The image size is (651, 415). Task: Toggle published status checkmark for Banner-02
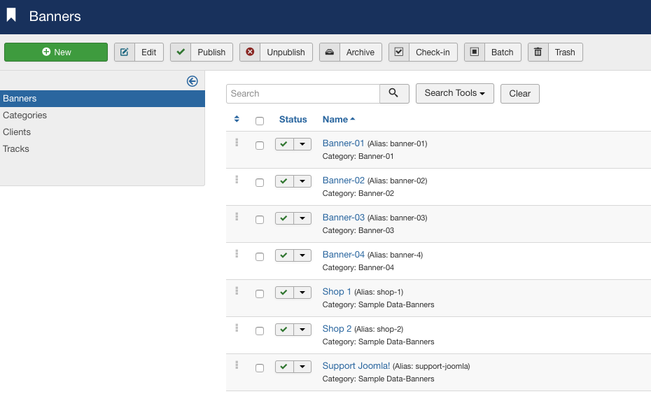[x=283, y=181]
